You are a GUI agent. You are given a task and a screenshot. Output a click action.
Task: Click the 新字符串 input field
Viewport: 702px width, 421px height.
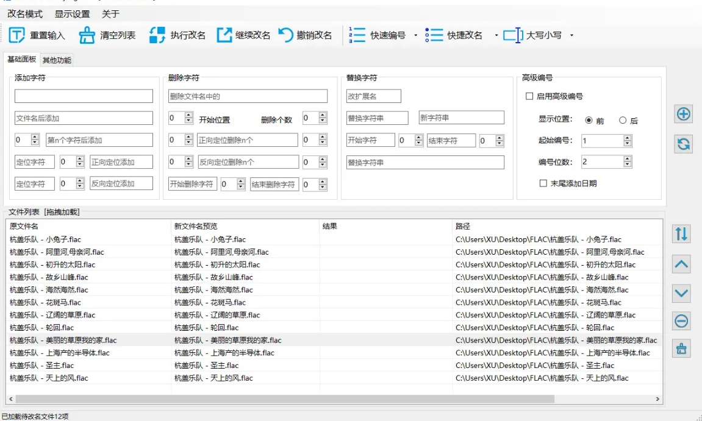pyautogui.click(x=461, y=118)
